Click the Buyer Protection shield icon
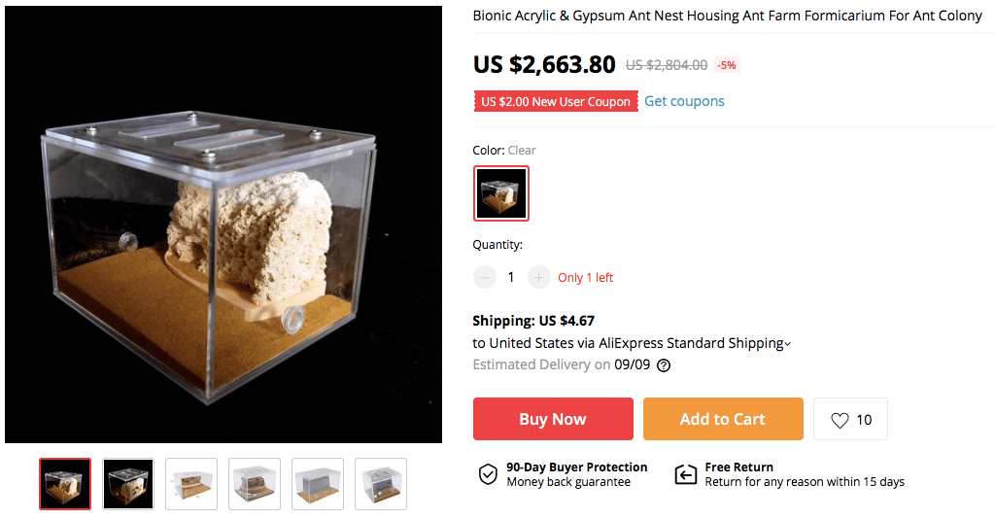This screenshot has height=519, width=995. tap(488, 474)
